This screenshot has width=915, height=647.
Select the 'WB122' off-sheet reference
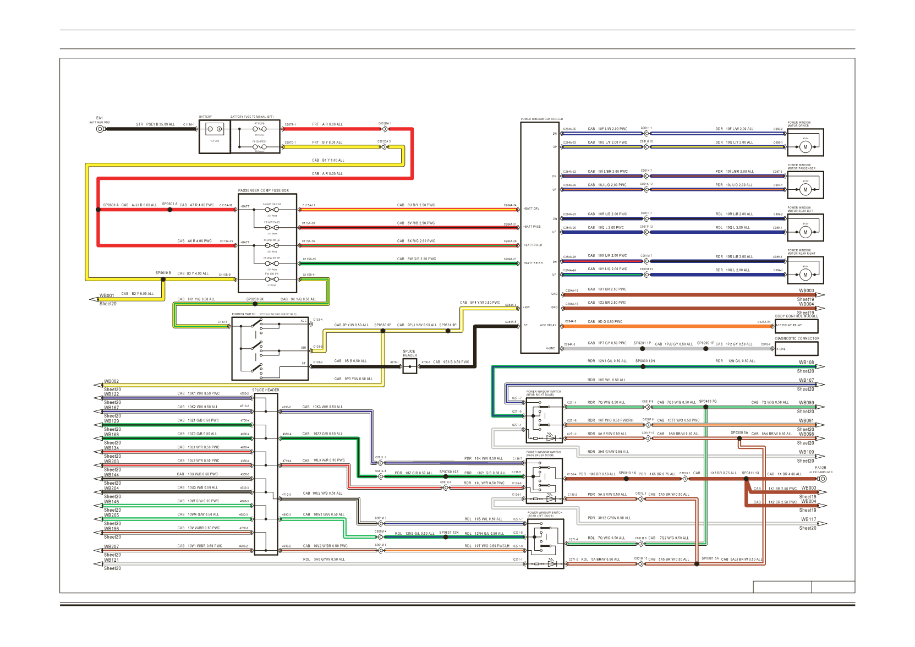pos(112,394)
